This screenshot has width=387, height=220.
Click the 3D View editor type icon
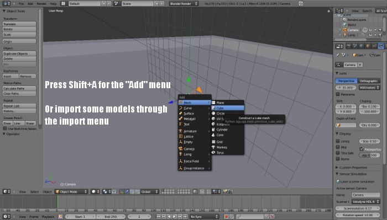pyautogui.click(x=6, y=191)
